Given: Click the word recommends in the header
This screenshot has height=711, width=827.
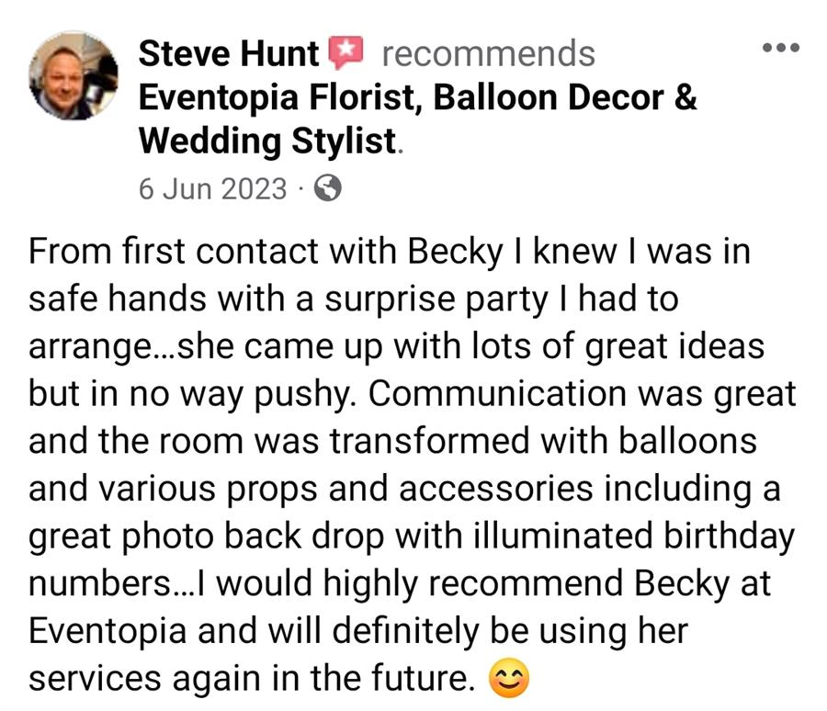Looking at the screenshot, I should [489, 54].
